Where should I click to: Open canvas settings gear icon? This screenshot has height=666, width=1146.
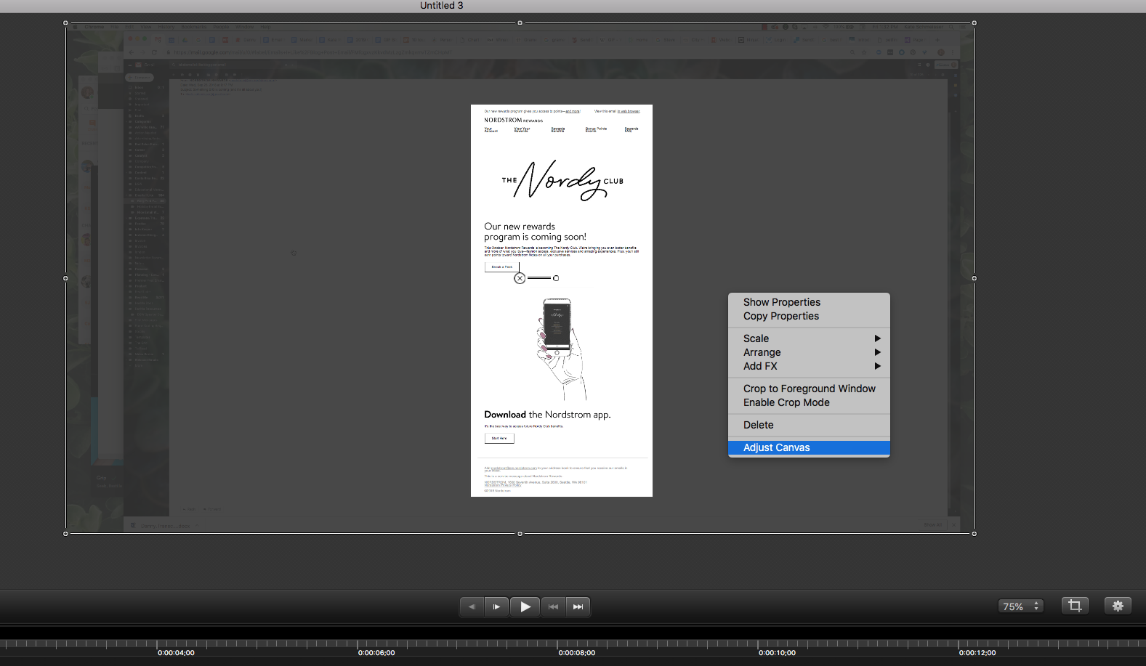1118,606
